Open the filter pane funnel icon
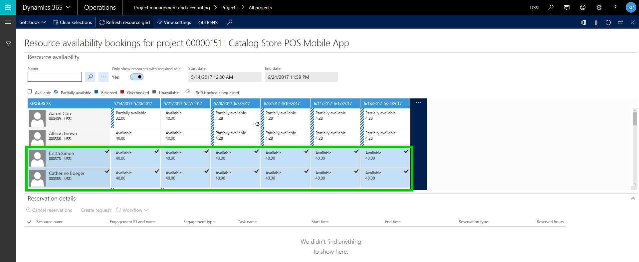639x262 pixels. [8, 44]
